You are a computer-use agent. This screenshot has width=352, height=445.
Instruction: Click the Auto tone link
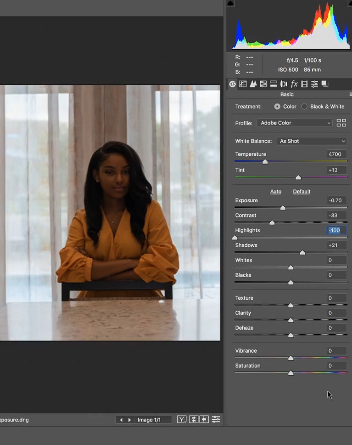276,191
